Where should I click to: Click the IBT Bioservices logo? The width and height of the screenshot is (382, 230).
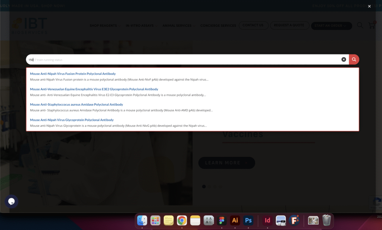pos(30,26)
